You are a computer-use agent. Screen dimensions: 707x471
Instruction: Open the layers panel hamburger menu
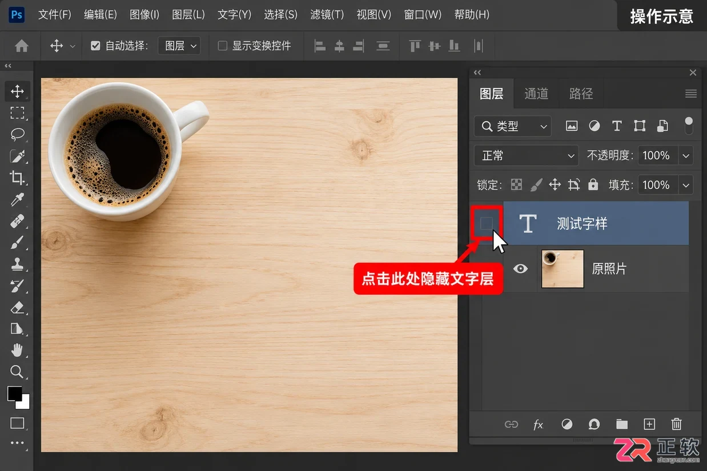pyautogui.click(x=691, y=94)
